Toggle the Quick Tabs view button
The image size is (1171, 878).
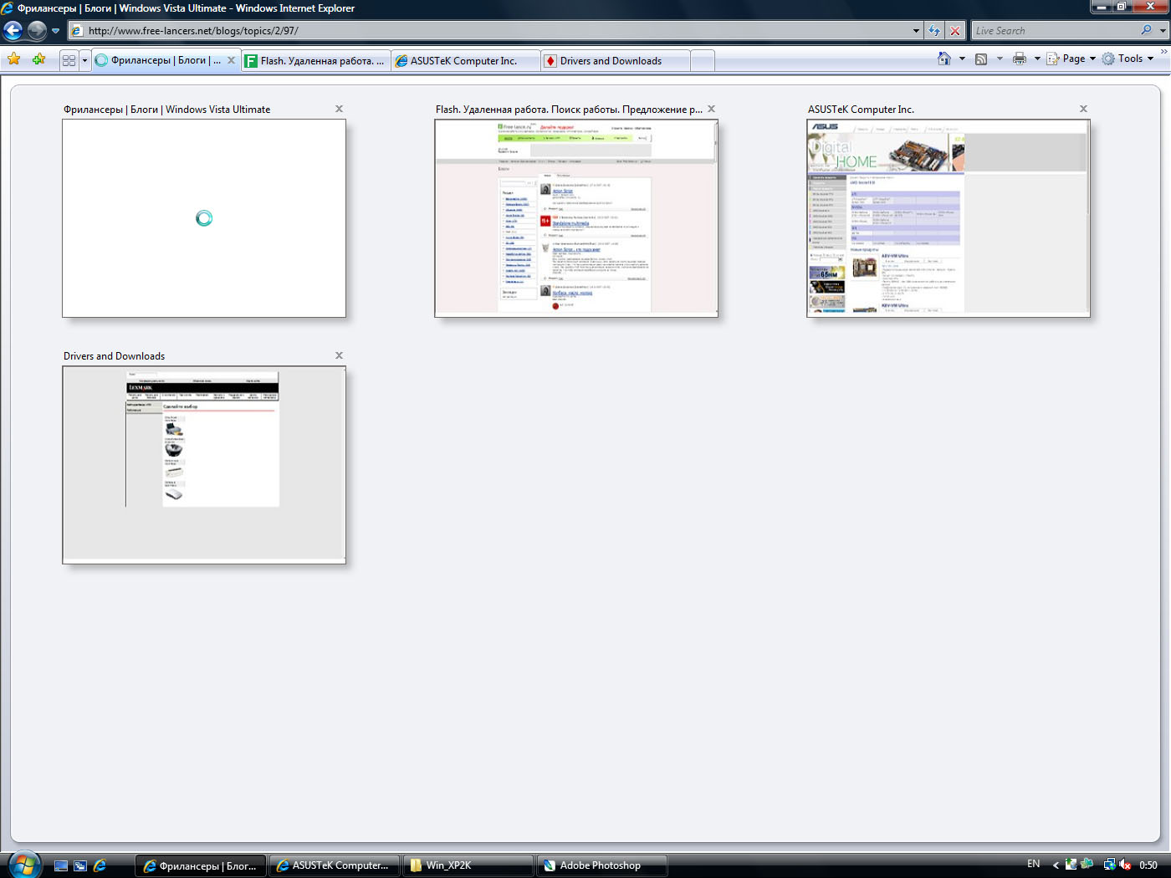[69, 60]
